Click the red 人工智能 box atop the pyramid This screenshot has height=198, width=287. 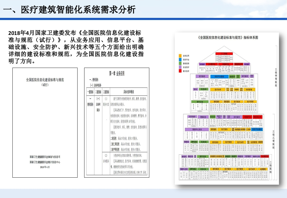(224, 54)
